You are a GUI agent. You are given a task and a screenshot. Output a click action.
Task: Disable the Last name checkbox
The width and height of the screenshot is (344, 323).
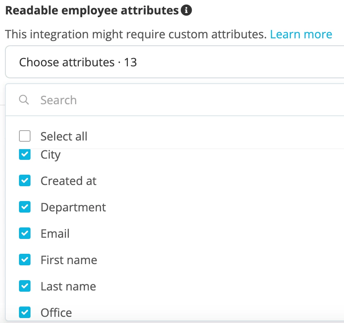click(25, 286)
